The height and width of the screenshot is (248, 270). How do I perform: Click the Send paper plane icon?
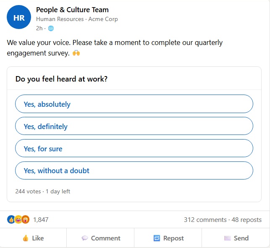coord(227,238)
